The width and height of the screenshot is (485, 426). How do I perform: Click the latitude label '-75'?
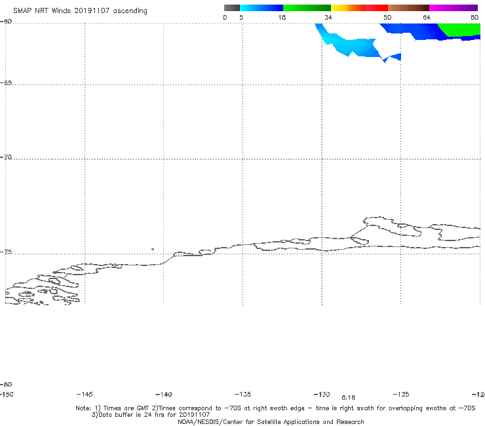(6, 252)
